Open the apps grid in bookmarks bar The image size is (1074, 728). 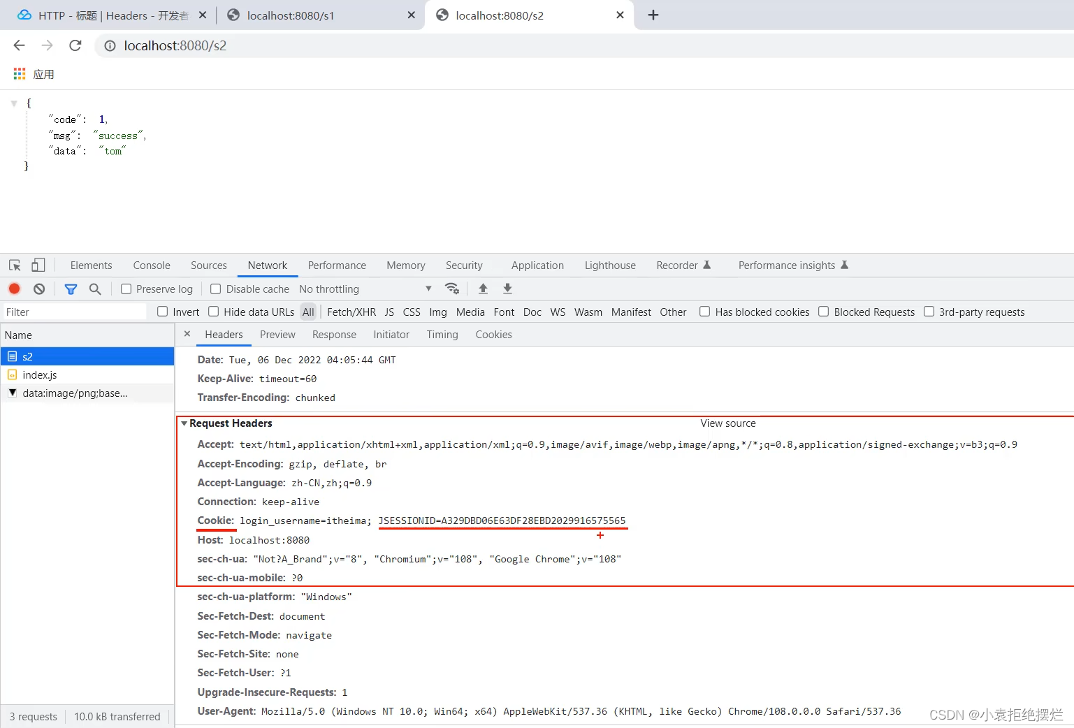[x=20, y=74]
